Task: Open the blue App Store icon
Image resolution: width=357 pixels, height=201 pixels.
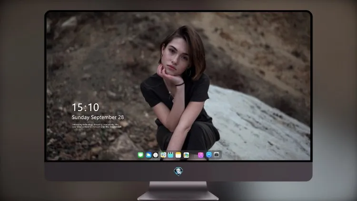Action: 209,155
